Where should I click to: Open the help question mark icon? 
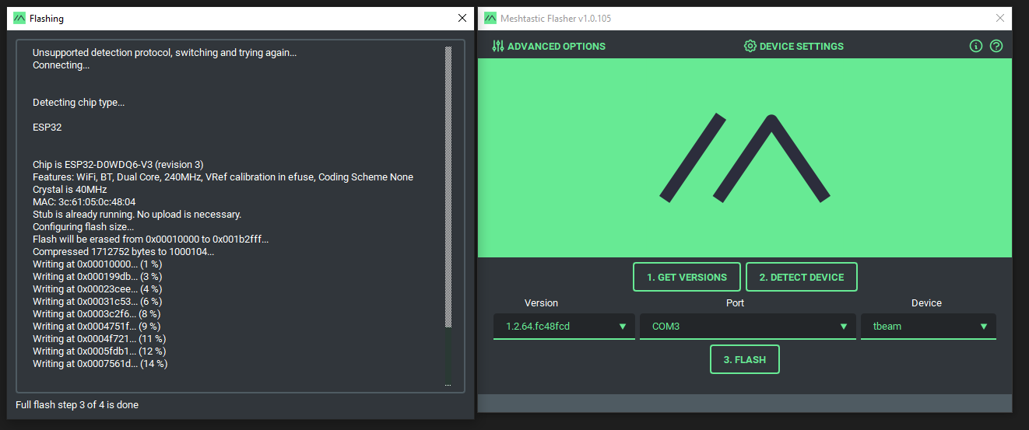996,47
